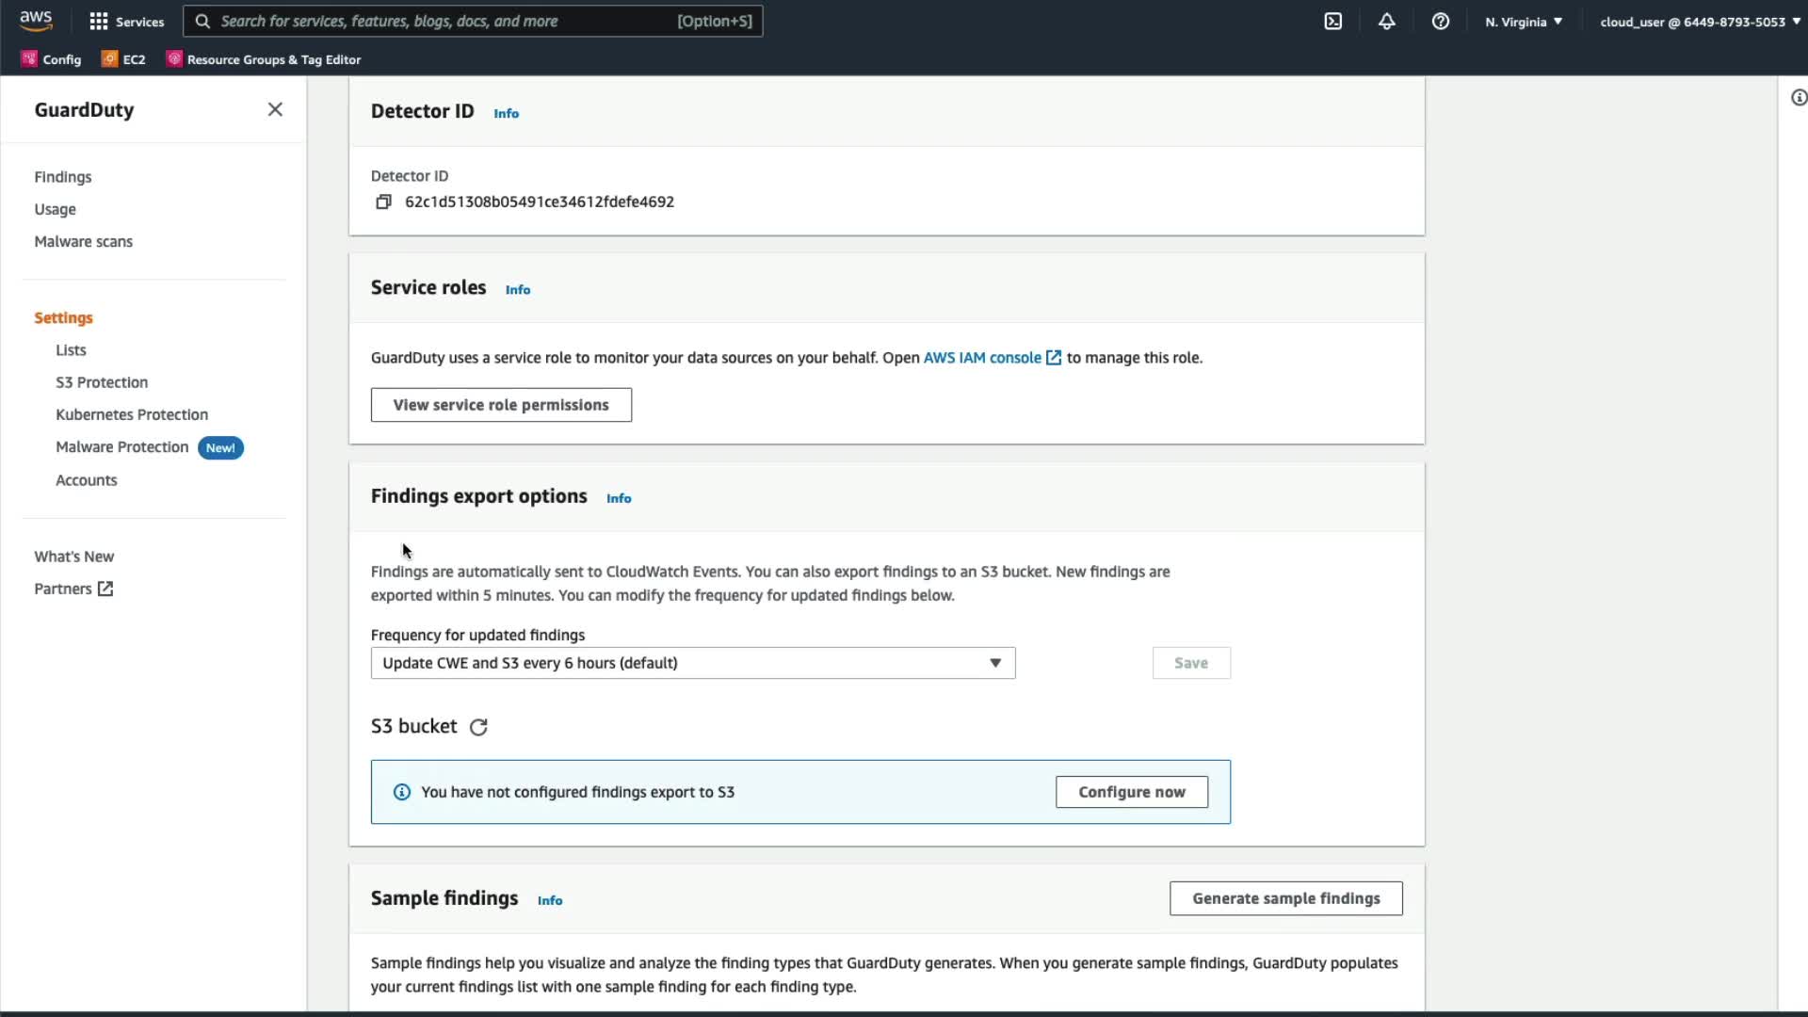Expand Frequency for updated findings dropdown
The width and height of the screenshot is (1808, 1017).
(692, 663)
